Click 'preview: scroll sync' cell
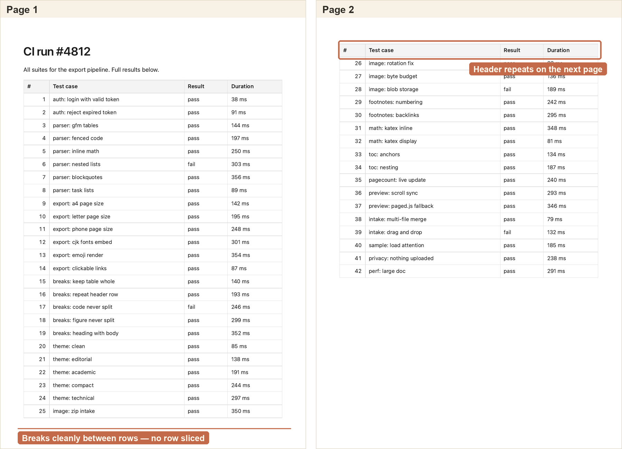Screen dimensions: 622x449 point(433,193)
